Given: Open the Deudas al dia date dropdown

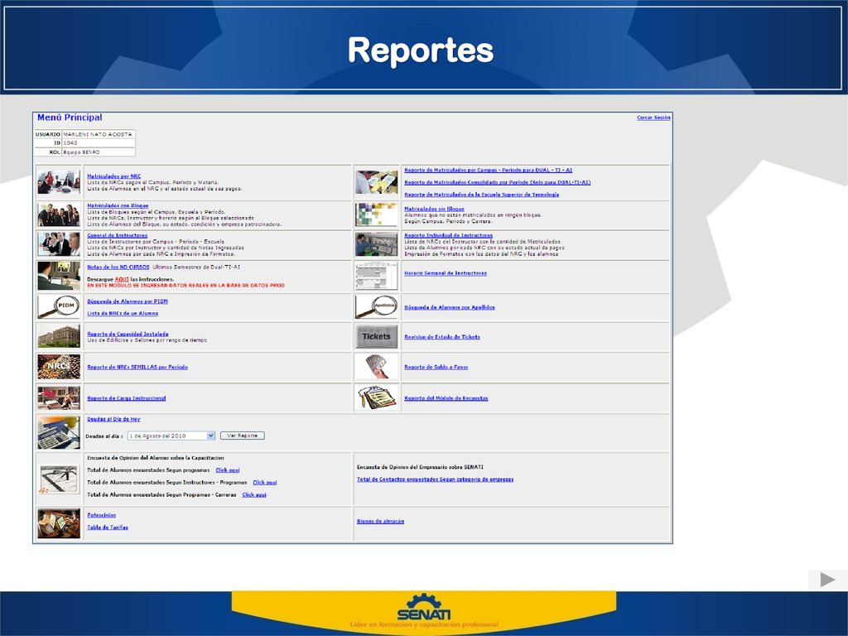Looking at the screenshot, I should pos(171,436).
